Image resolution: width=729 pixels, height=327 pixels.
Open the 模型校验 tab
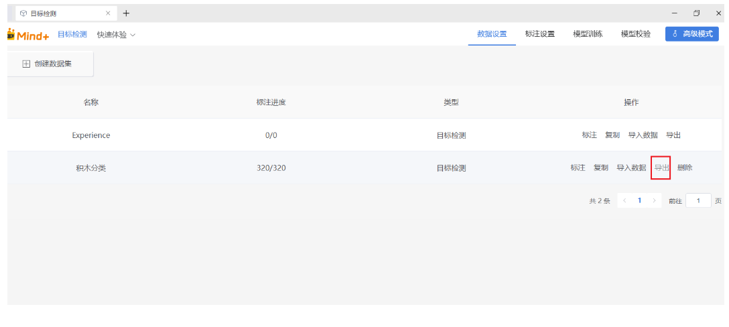pyautogui.click(x=635, y=34)
